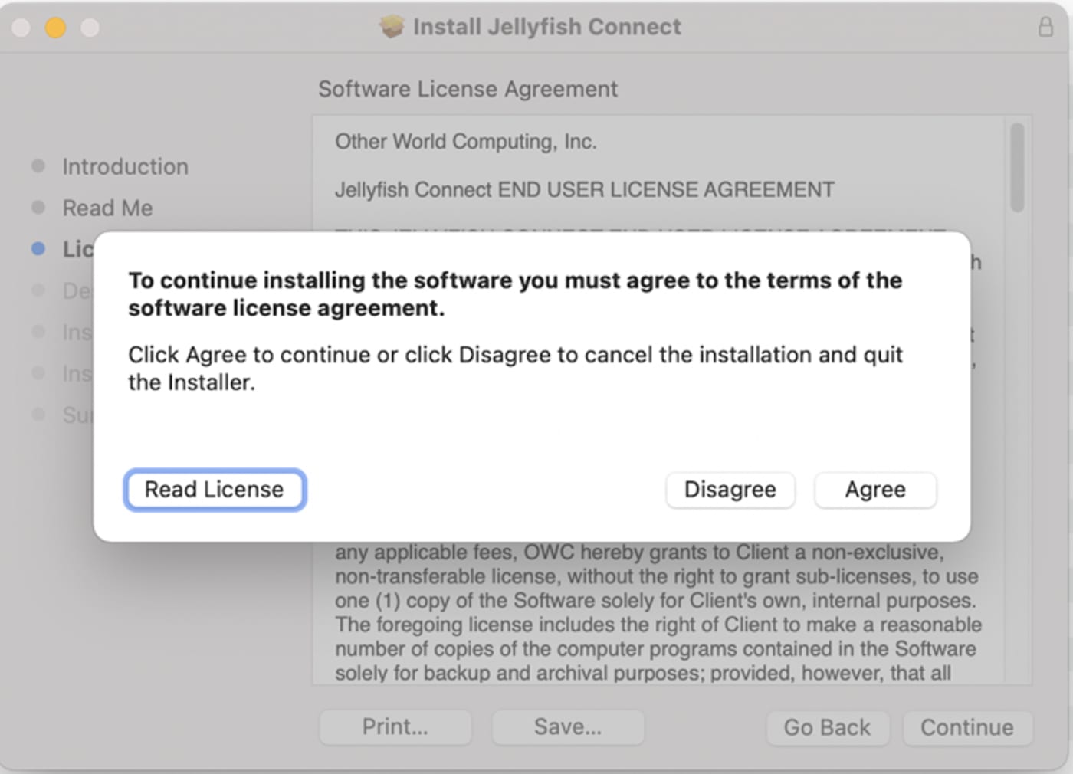1073x774 pixels.
Task: Click the Disagree button
Action: pyautogui.click(x=730, y=490)
